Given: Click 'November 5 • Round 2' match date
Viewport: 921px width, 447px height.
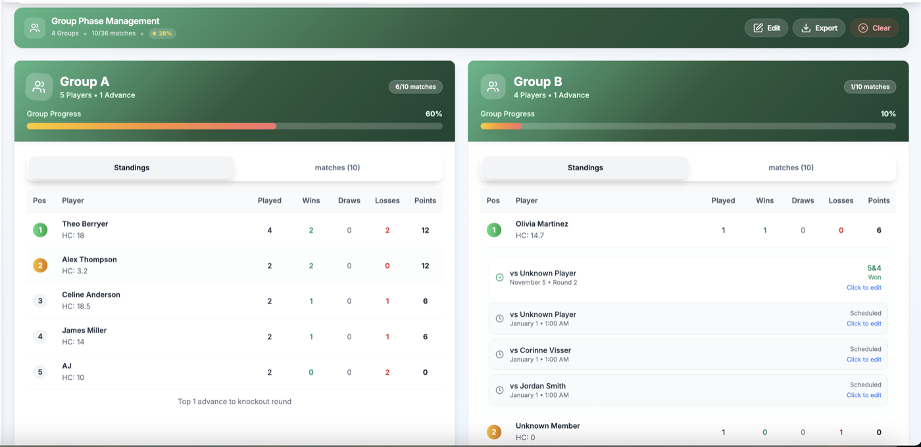Looking at the screenshot, I should click(543, 283).
